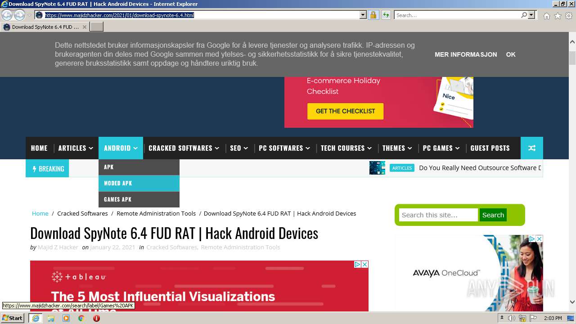This screenshot has height=324, width=576.
Task: Click the network tray icon
Action: pos(522,318)
